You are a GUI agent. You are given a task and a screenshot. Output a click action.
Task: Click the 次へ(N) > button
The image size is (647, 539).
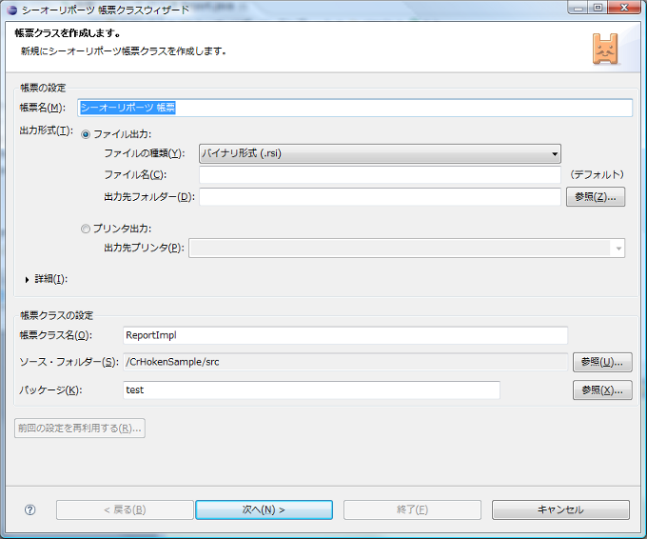click(265, 509)
